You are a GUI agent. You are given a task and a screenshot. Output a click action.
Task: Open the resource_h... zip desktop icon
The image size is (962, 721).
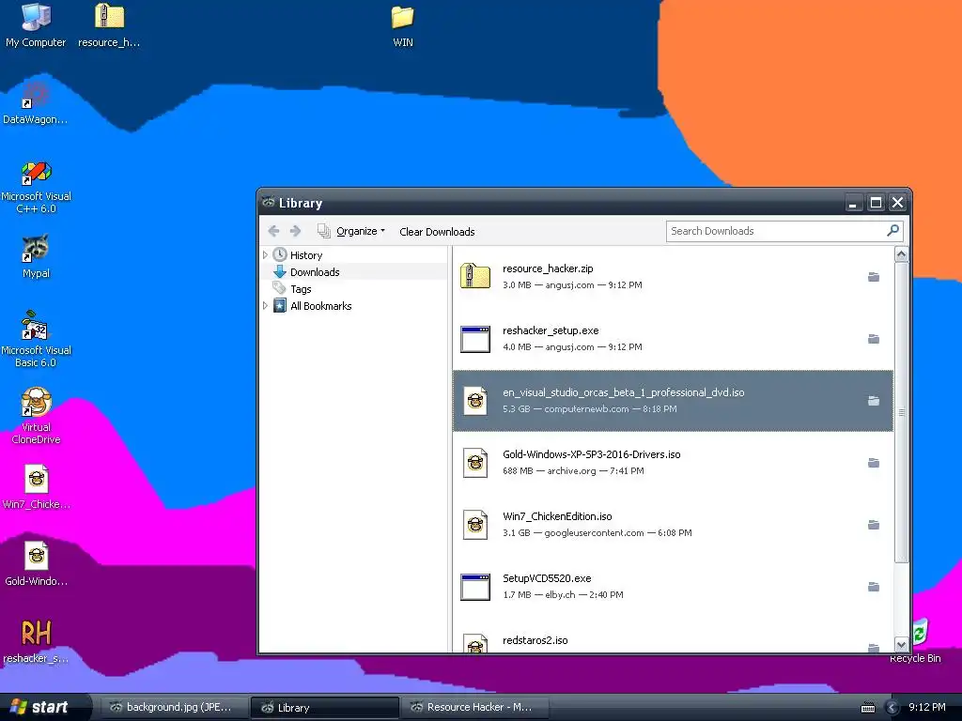(109, 25)
